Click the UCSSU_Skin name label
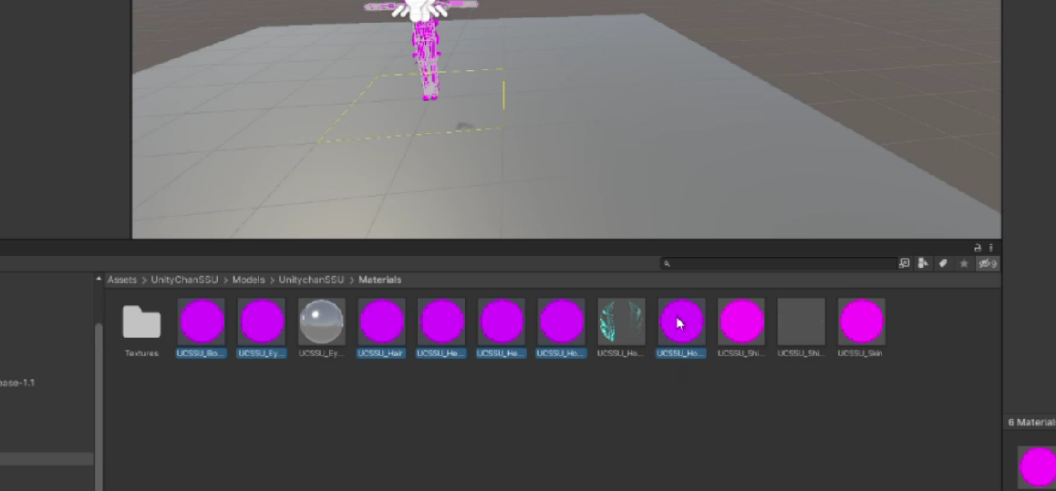Screen dimensions: 1056x491 862,353
